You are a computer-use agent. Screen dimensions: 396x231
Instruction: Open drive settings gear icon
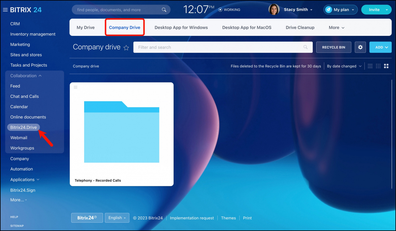point(360,47)
